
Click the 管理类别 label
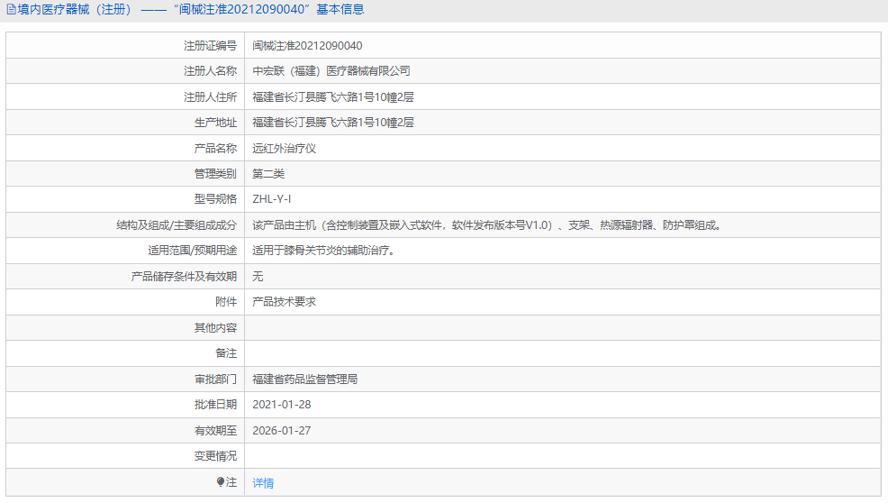pos(215,174)
